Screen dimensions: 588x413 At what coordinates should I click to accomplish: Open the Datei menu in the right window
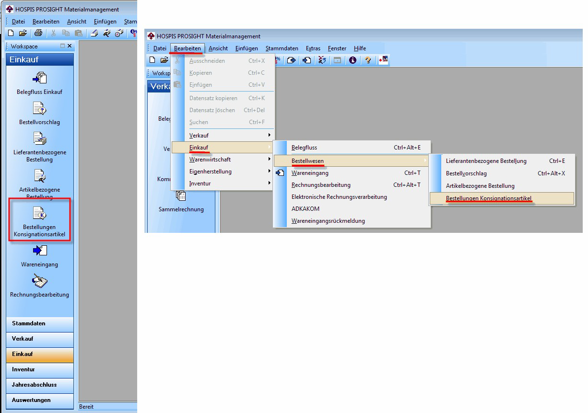(x=160, y=48)
